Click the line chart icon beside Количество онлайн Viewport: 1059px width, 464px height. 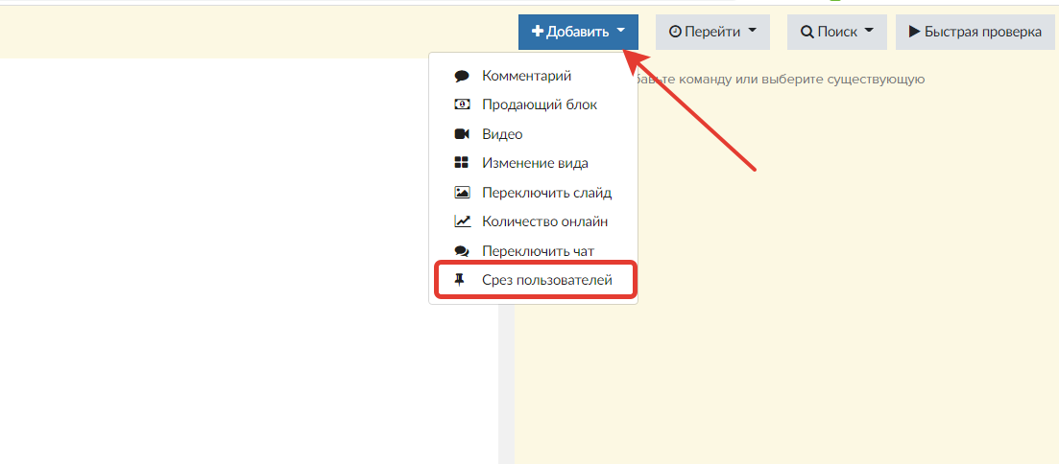click(462, 221)
